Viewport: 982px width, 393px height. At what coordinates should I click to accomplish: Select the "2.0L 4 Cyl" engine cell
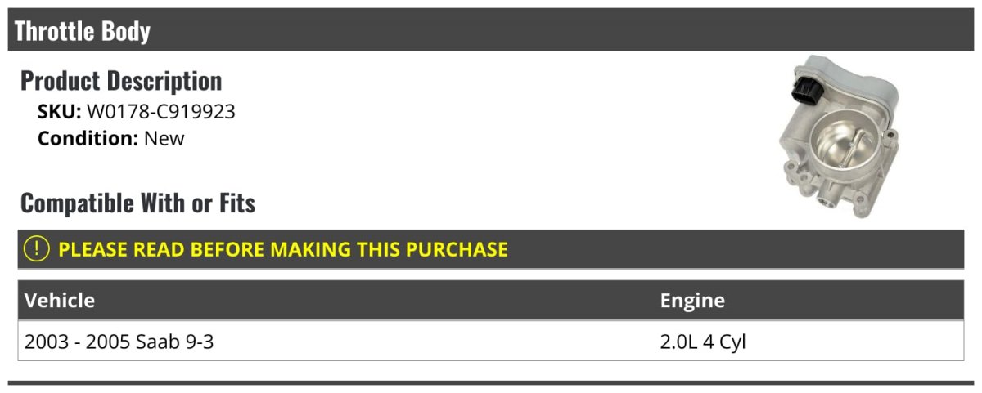point(703,342)
